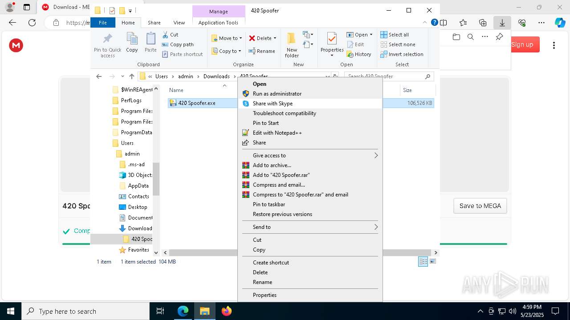The height and width of the screenshot is (320, 570).
Task: Collapse the ribbon with the chevron
Action: click(425, 23)
